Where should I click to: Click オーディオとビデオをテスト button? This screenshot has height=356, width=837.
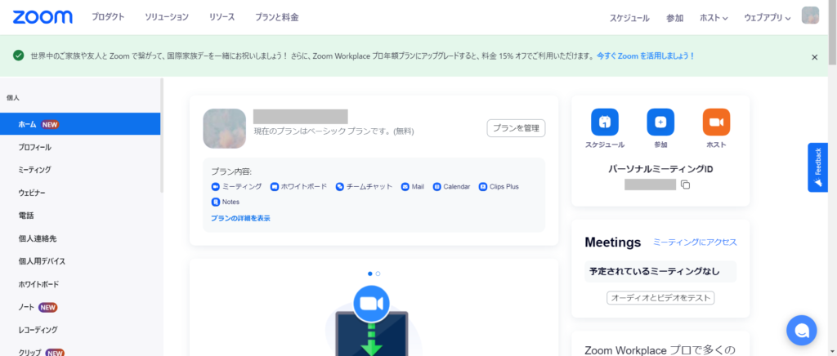[660, 297]
